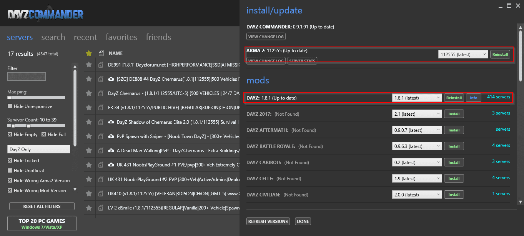
Task: Enable Hide Unofficial checkbox
Action: tap(10, 171)
